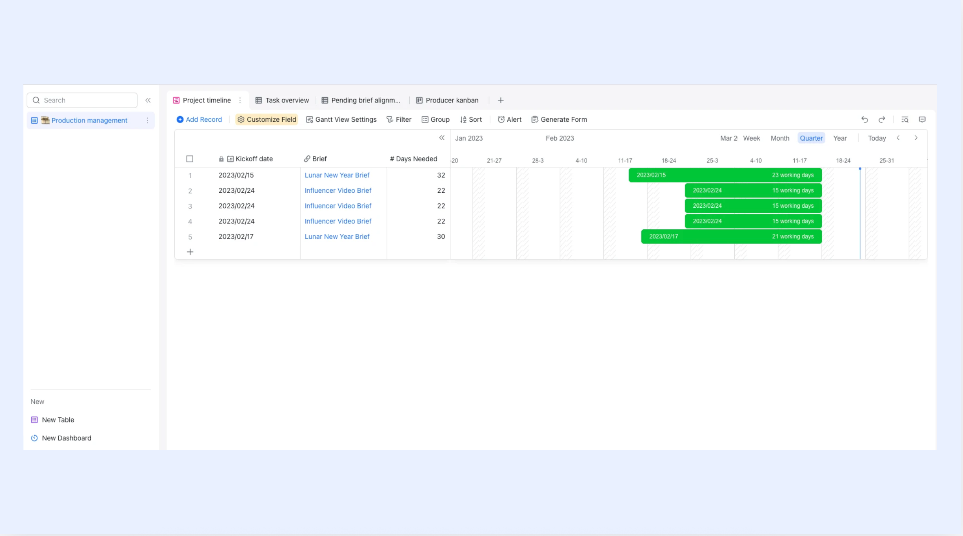Open Lunar New Year Brief in row 5
The width and height of the screenshot is (963, 536).
pyautogui.click(x=337, y=236)
